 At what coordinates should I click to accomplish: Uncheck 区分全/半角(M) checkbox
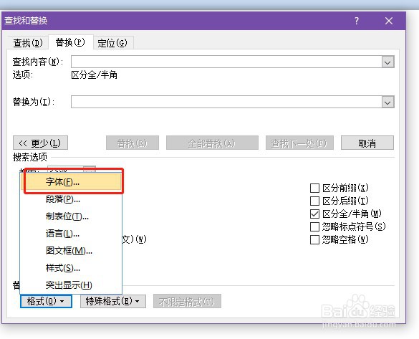pyautogui.click(x=314, y=214)
